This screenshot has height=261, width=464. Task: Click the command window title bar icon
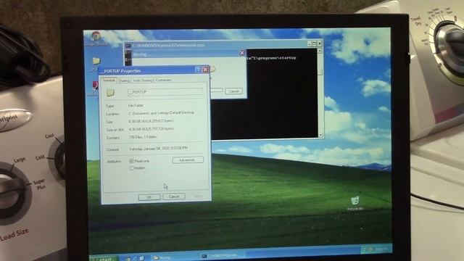[128, 46]
